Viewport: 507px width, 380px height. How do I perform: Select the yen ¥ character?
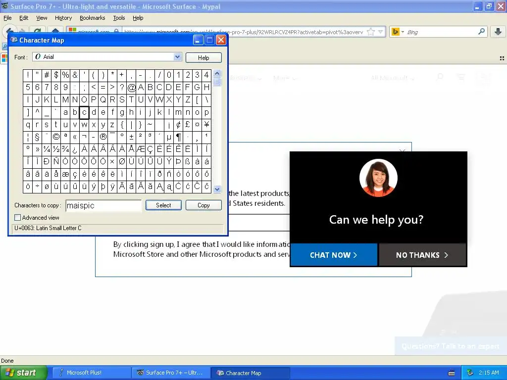click(206, 125)
